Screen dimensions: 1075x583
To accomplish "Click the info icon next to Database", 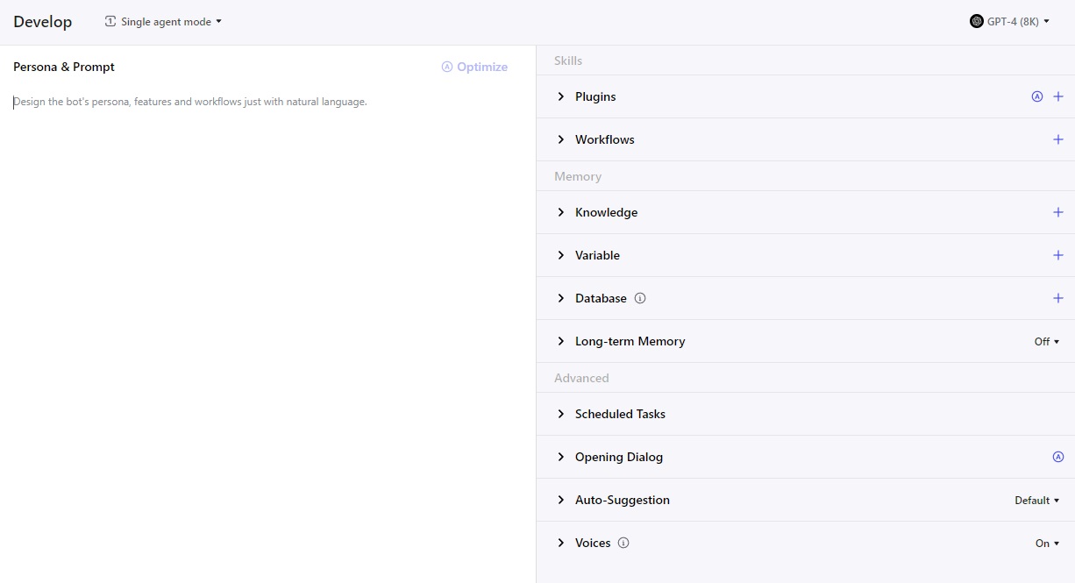I will (640, 298).
